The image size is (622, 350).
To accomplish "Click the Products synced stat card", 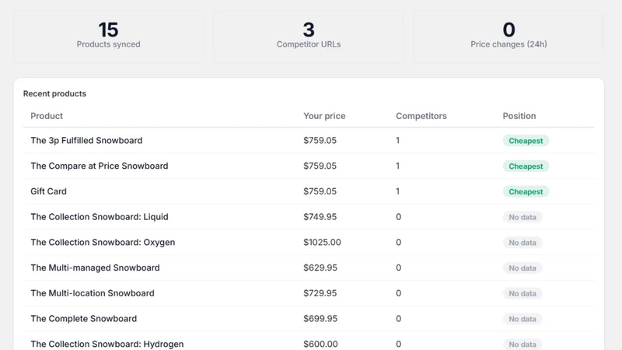I will tap(108, 37).
